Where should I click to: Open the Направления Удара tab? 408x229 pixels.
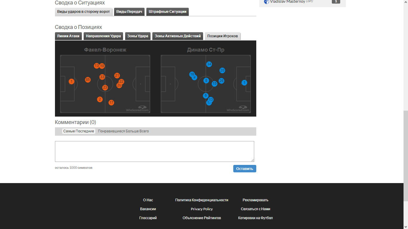[103, 36]
